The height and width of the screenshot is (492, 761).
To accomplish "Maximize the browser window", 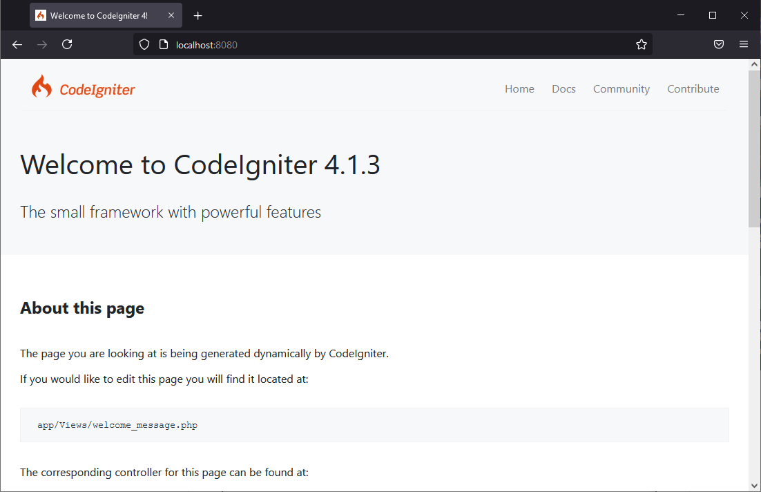I will [713, 15].
